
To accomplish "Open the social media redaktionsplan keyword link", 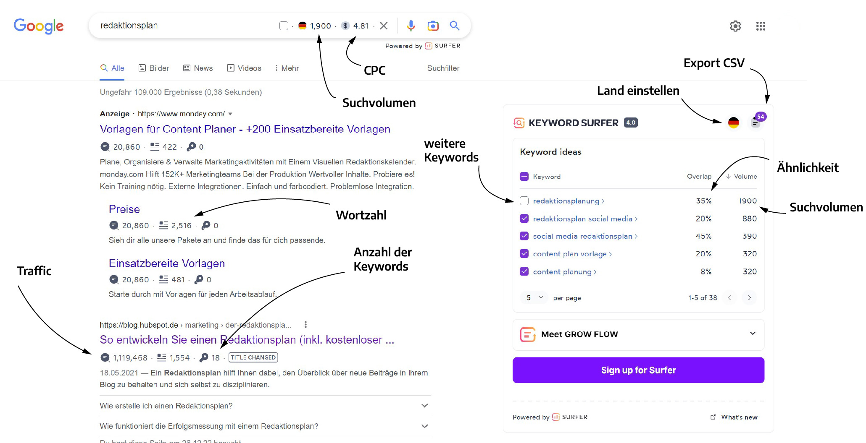I will click(585, 236).
